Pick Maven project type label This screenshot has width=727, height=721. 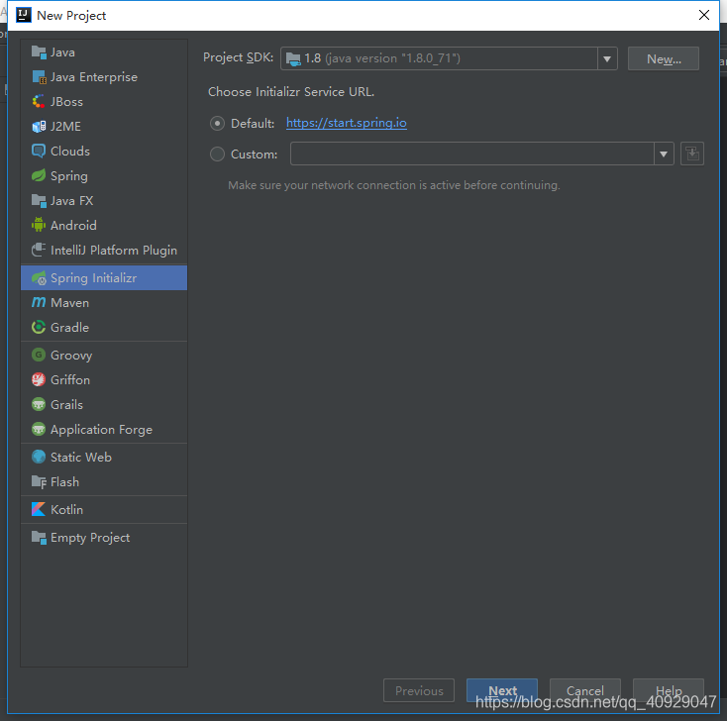69,303
